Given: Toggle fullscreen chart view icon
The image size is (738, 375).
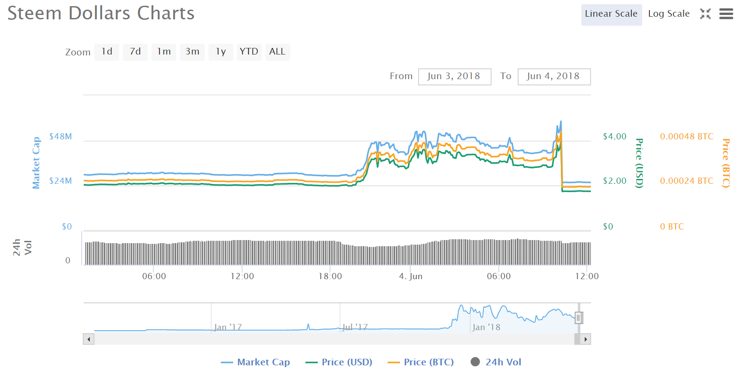Looking at the screenshot, I should pos(705,14).
